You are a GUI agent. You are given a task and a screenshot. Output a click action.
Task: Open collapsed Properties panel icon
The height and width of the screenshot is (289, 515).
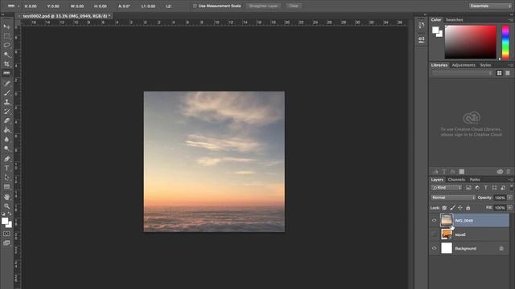(422, 39)
